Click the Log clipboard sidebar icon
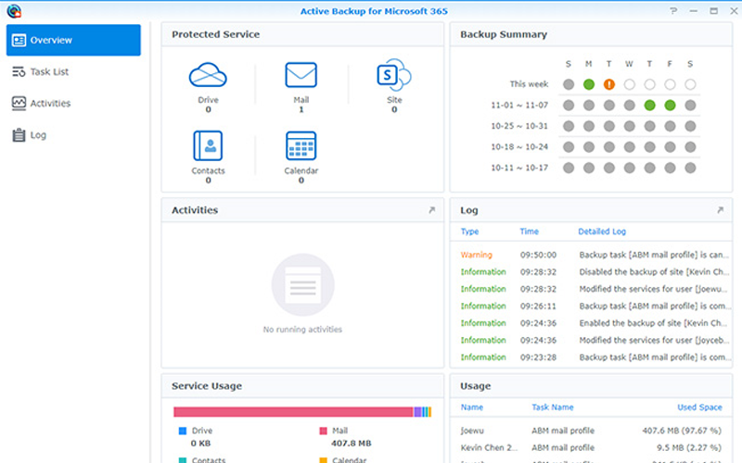Screen dimensions: 742x463 pyautogui.click(x=19, y=135)
